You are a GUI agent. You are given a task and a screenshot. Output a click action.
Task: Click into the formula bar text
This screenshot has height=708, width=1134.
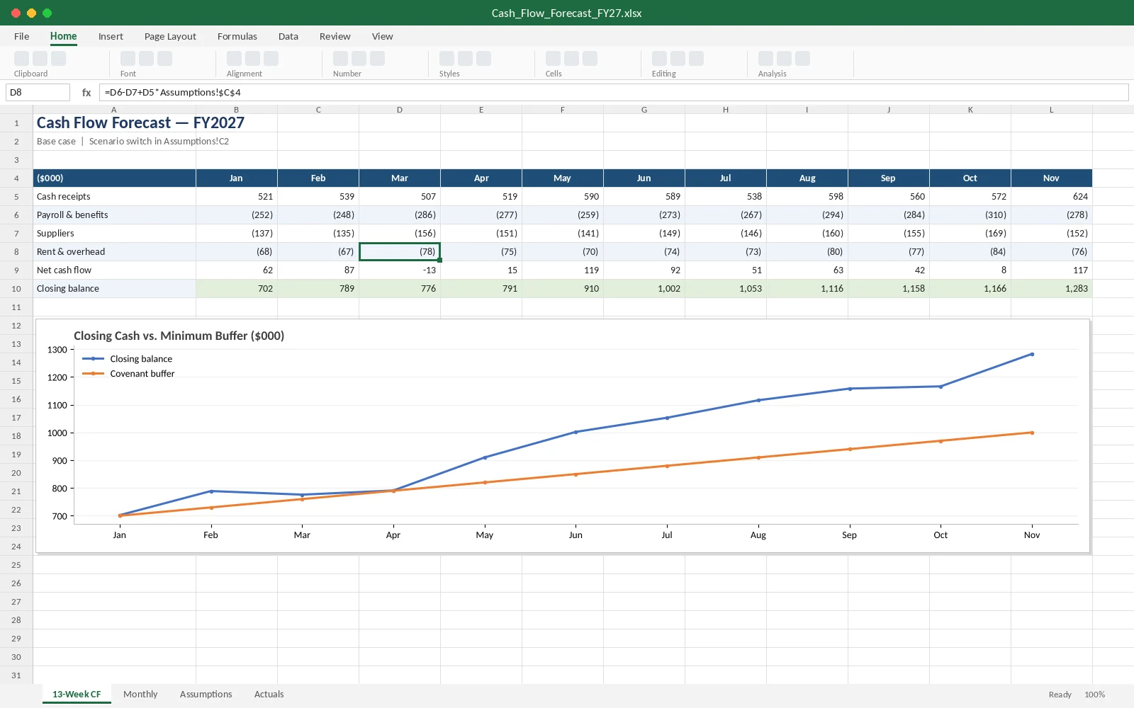[x=614, y=93]
